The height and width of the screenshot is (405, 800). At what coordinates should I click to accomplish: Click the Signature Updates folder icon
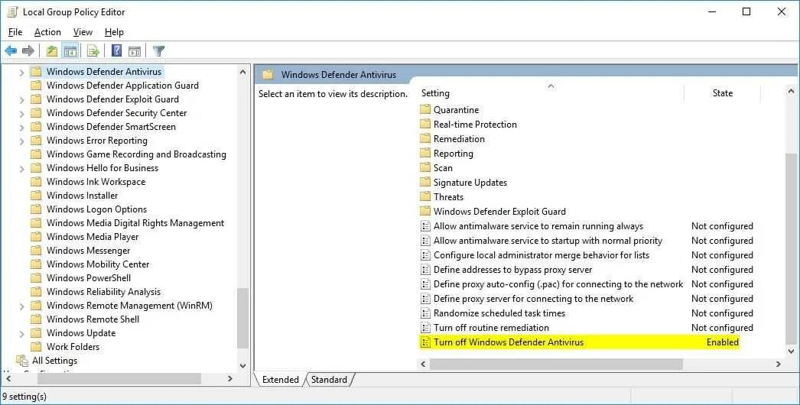[425, 182]
